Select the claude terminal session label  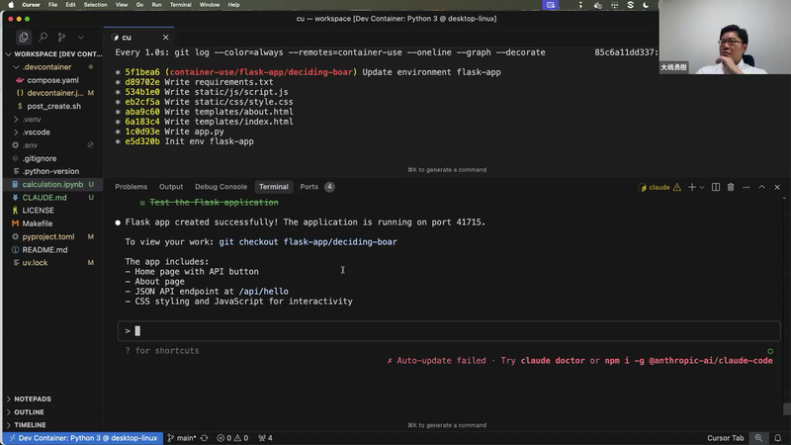click(659, 187)
